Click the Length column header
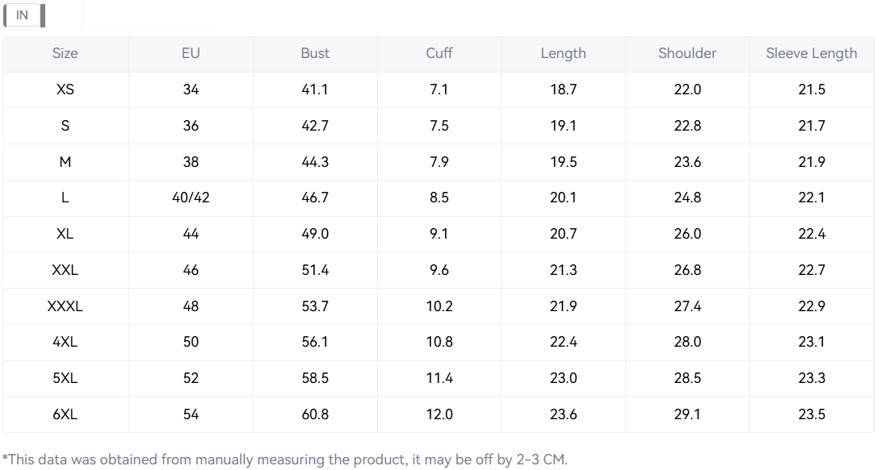 tap(563, 53)
